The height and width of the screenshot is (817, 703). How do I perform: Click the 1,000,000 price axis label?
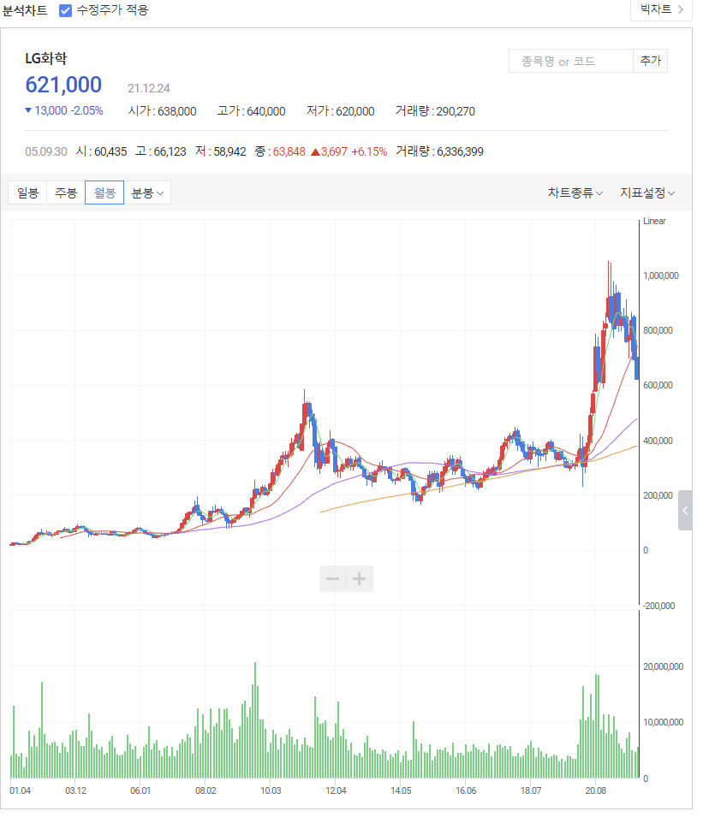(x=661, y=275)
